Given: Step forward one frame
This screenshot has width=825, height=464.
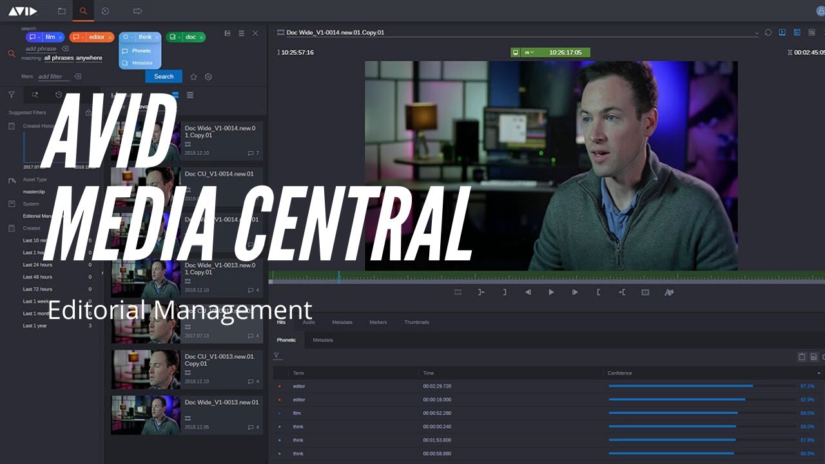Looking at the screenshot, I should point(575,292).
